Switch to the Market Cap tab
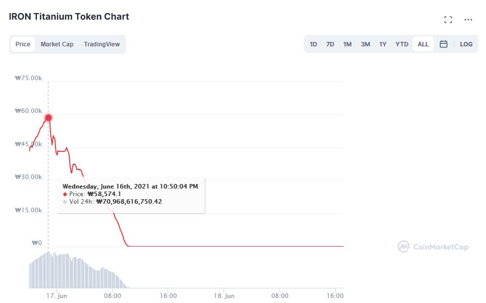 point(57,44)
